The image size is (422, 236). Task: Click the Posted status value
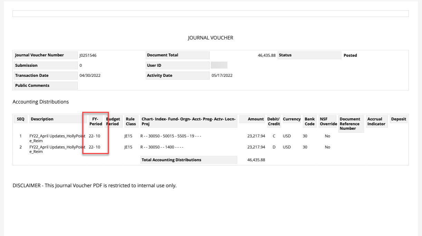tap(350, 55)
